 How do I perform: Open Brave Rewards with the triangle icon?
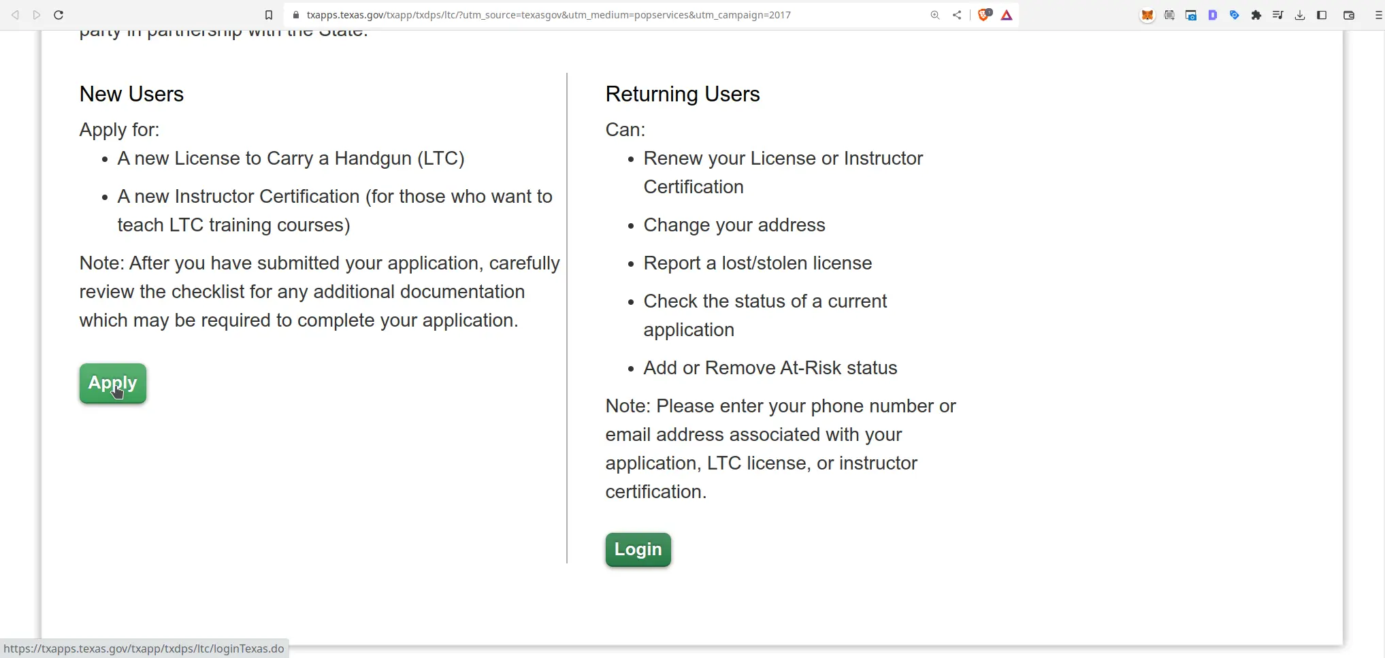pyautogui.click(x=1006, y=14)
